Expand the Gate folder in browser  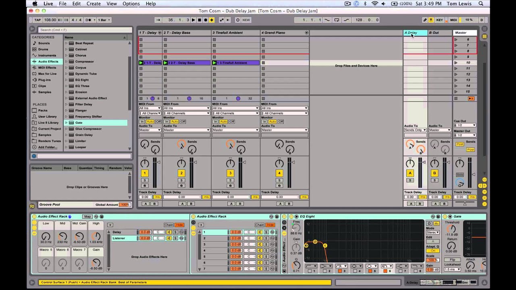click(x=66, y=122)
